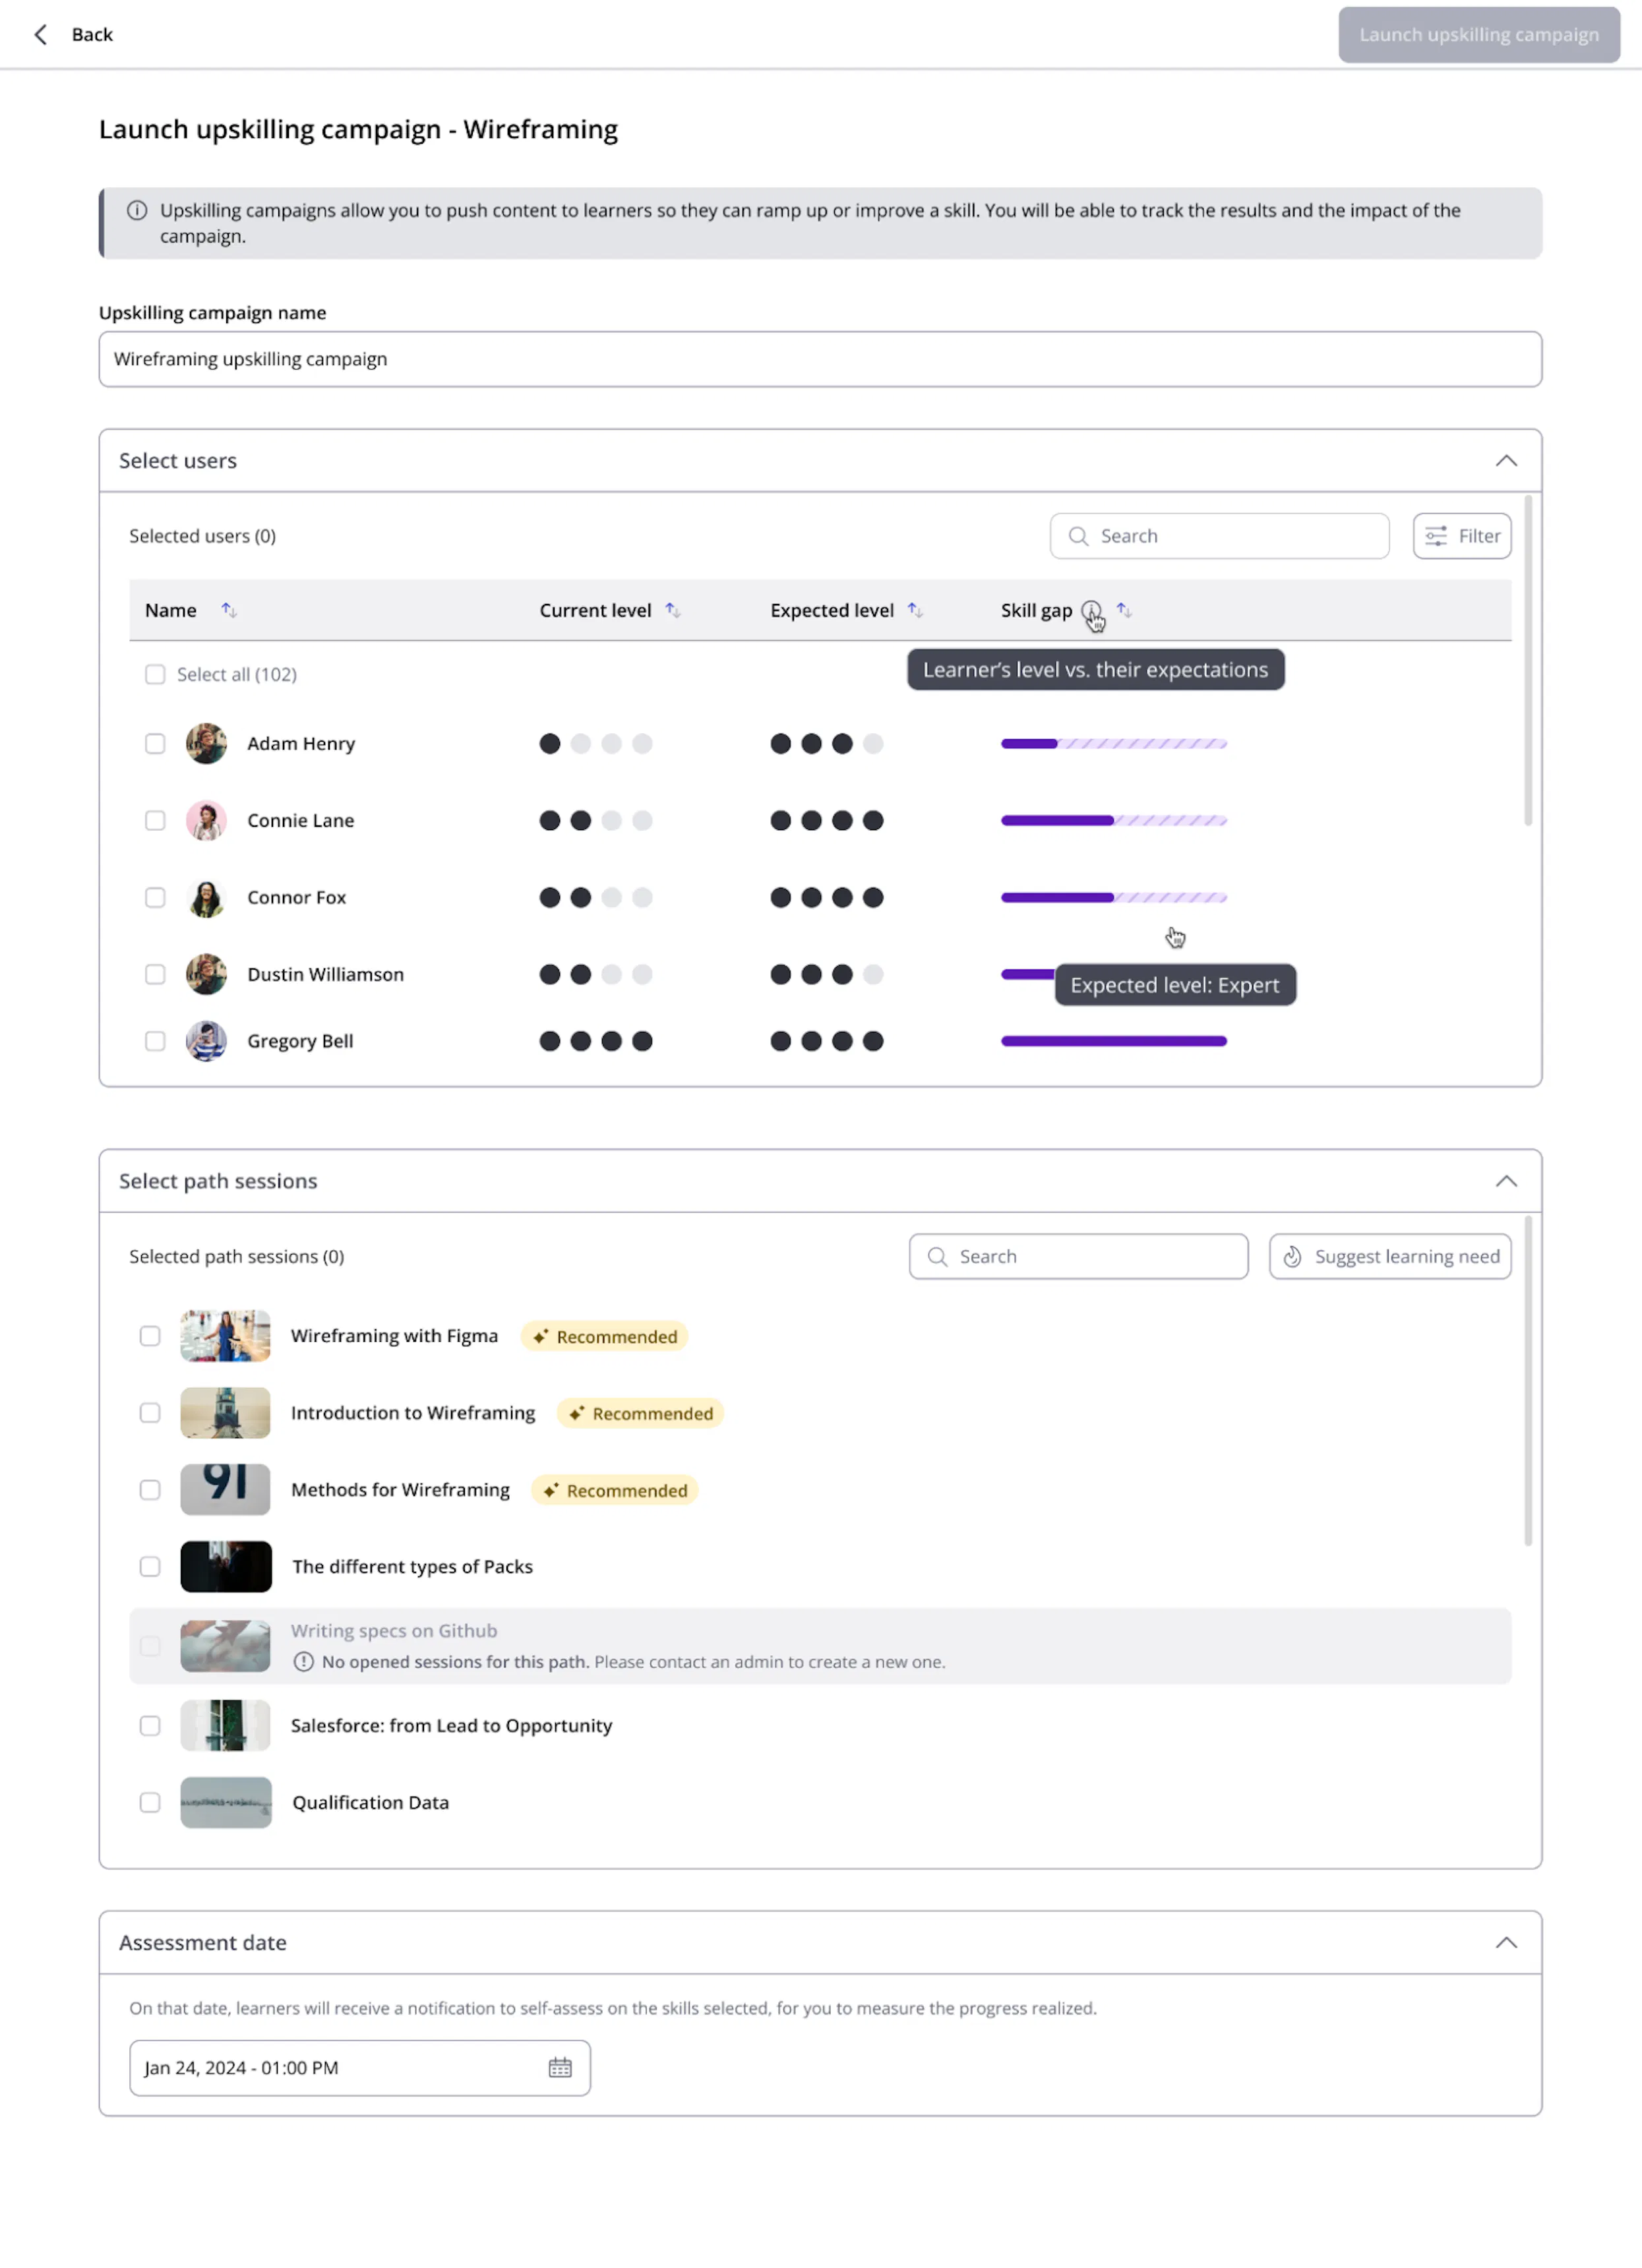Click Adam Henry's current level dots

pyautogui.click(x=596, y=743)
